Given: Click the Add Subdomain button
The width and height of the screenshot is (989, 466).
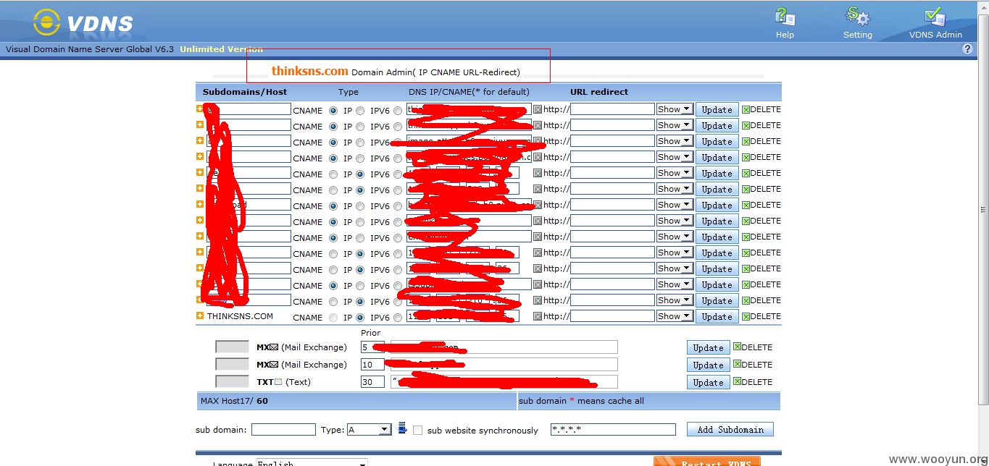Looking at the screenshot, I should (x=730, y=429).
